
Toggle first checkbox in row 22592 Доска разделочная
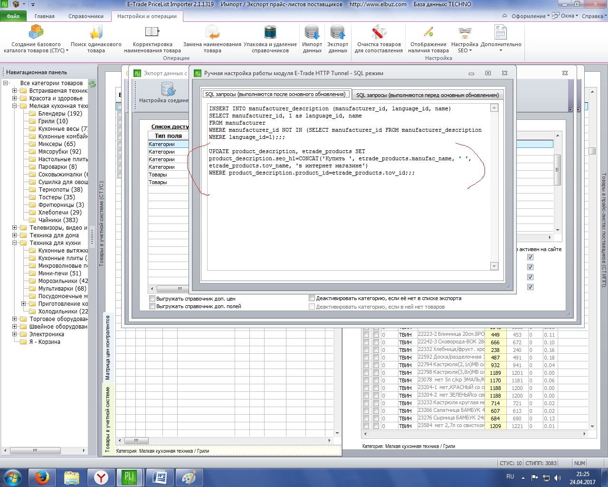[366, 358]
